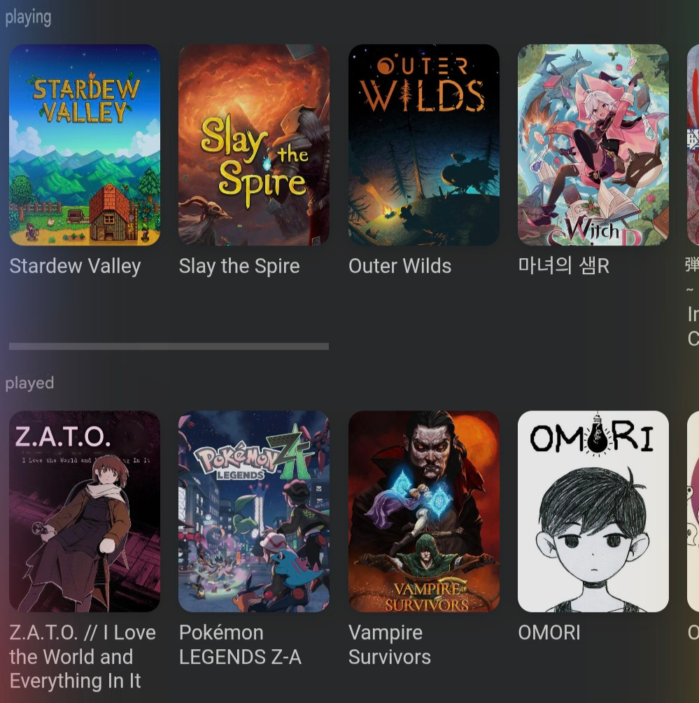Screen dimensions: 699x703
Task: Click the Slay the Spire title label
Action: tap(239, 267)
